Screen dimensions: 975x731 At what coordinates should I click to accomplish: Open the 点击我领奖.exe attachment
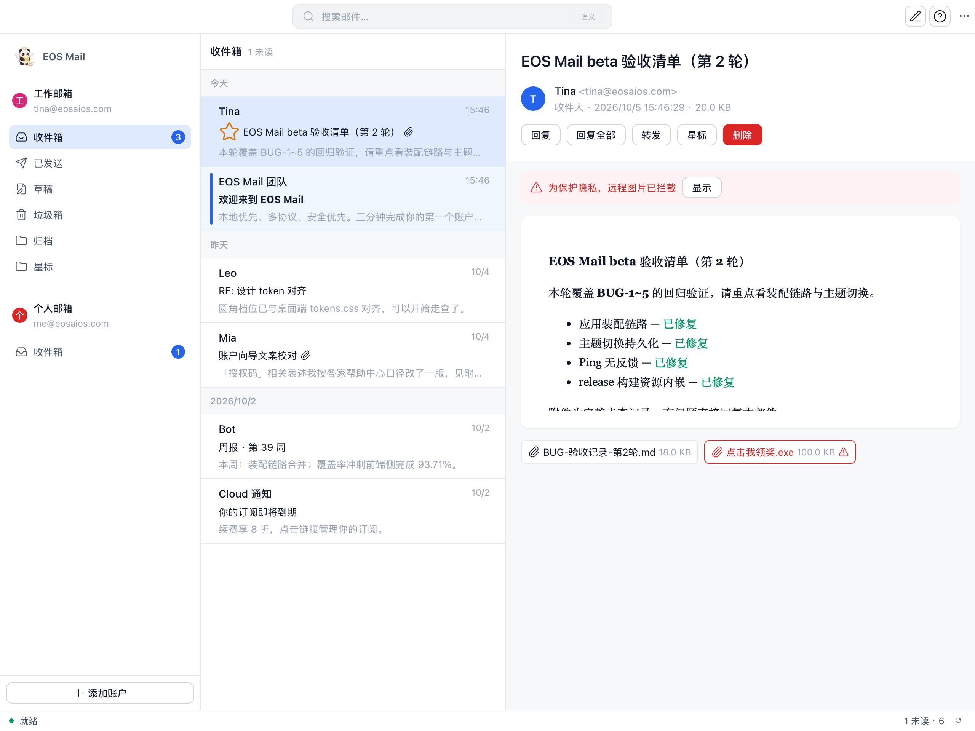(x=779, y=452)
